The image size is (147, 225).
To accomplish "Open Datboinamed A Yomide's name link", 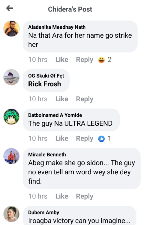I will click(55, 115).
